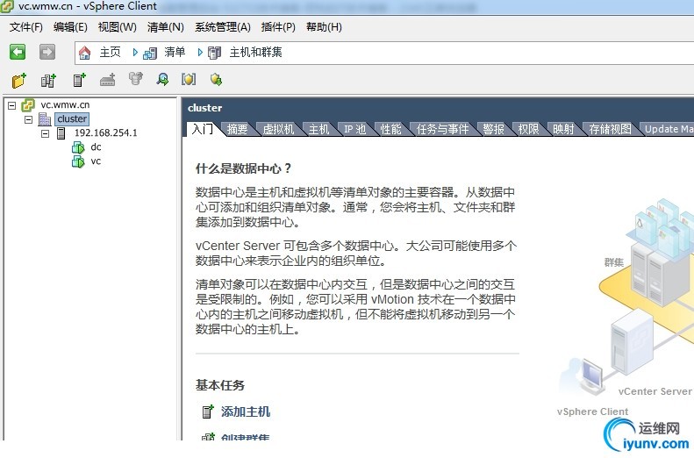Select the vc virtual machine
The height and width of the screenshot is (458, 694).
pyautogui.click(x=96, y=161)
